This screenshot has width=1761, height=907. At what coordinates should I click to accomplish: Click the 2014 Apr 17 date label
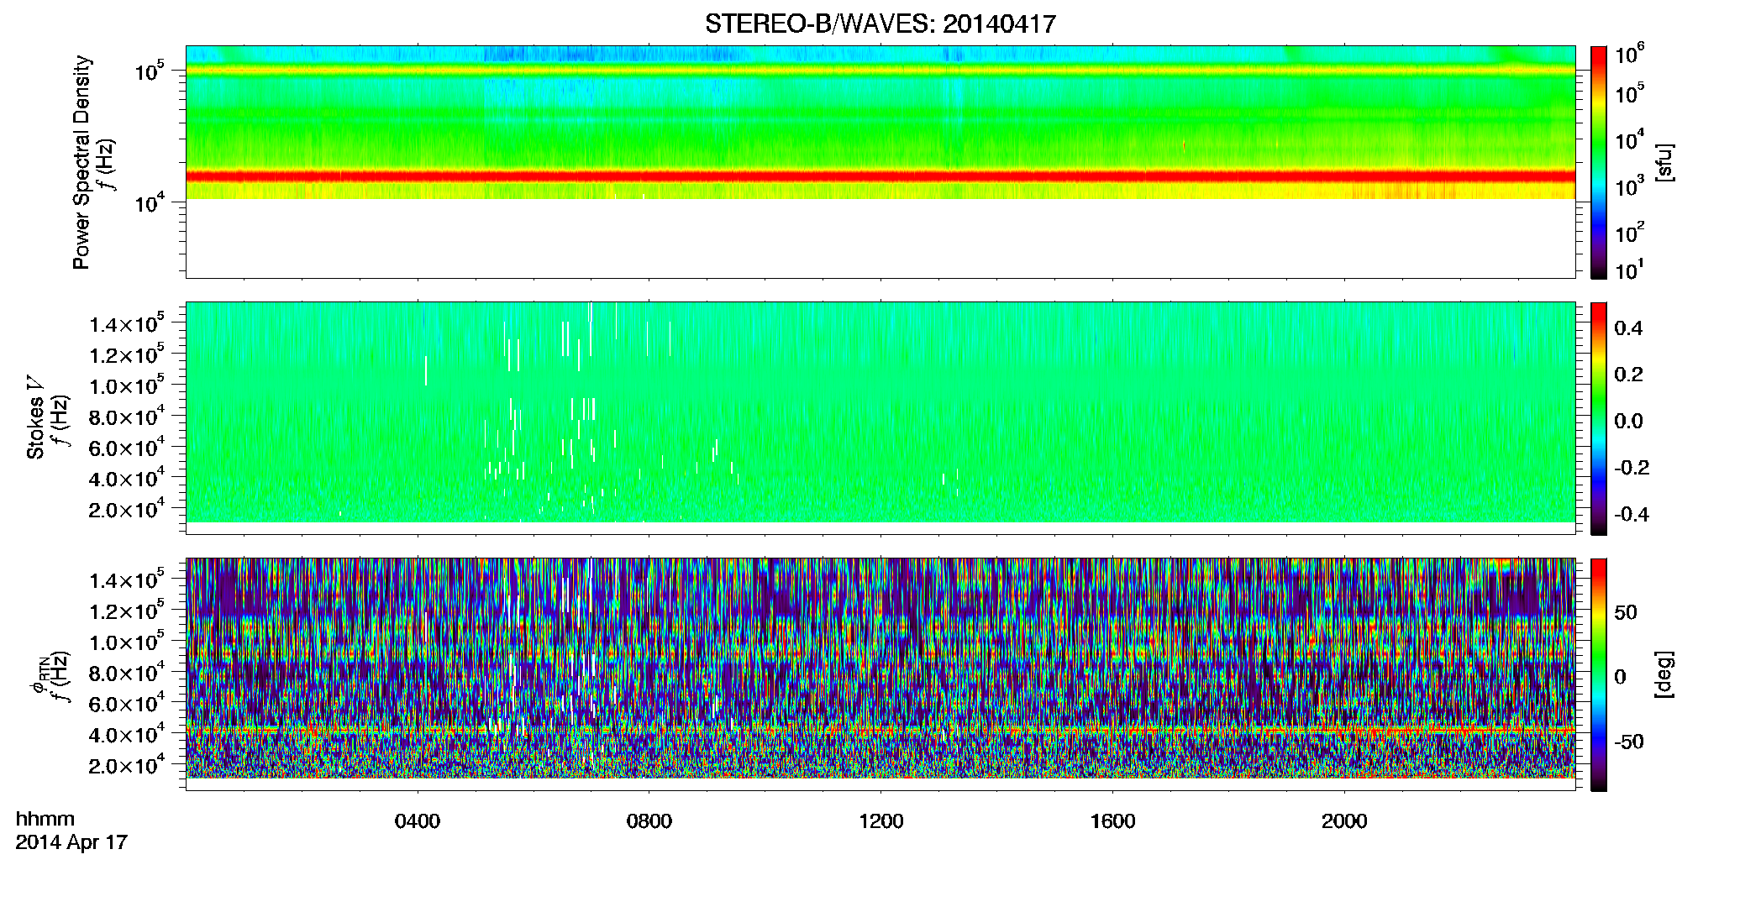pyautogui.click(x=71, y=842)
